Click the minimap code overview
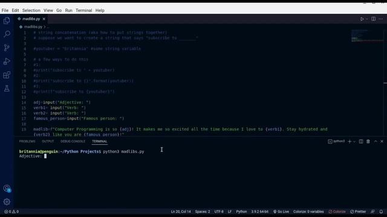Viewport: 387px width, 217px height. coord(367,36)
